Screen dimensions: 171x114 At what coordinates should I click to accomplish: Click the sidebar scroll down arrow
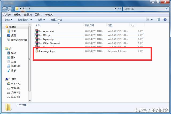pyautogui.click(x=30, y=101)
